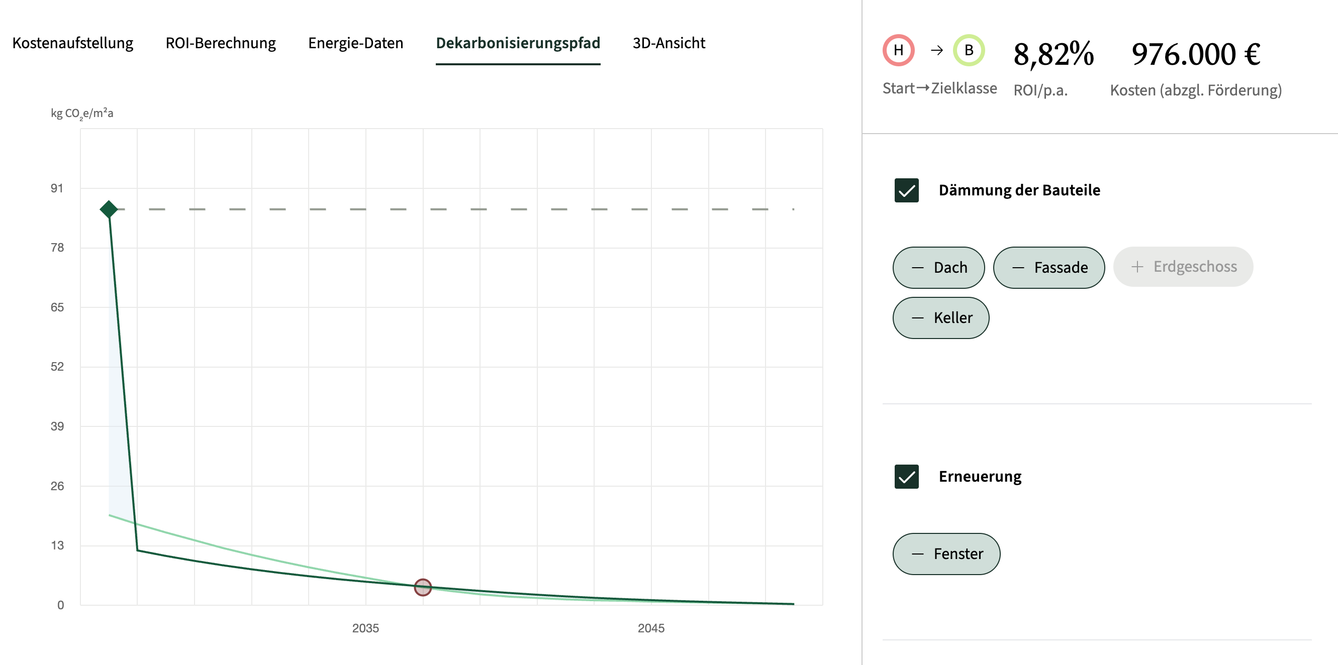
Task: Open the 3D-Ansicht tab
Action: [668, 43]
